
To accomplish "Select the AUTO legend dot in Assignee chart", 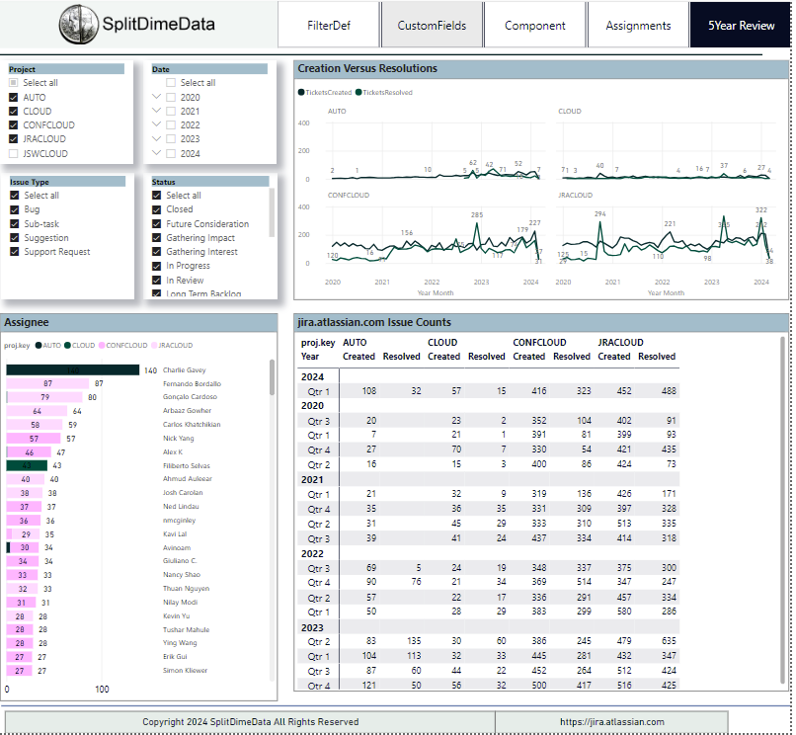I will 39,346.
